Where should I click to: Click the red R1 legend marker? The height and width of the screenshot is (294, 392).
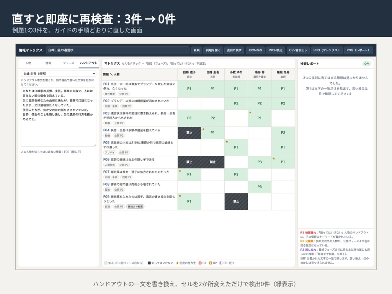(200, 263)
